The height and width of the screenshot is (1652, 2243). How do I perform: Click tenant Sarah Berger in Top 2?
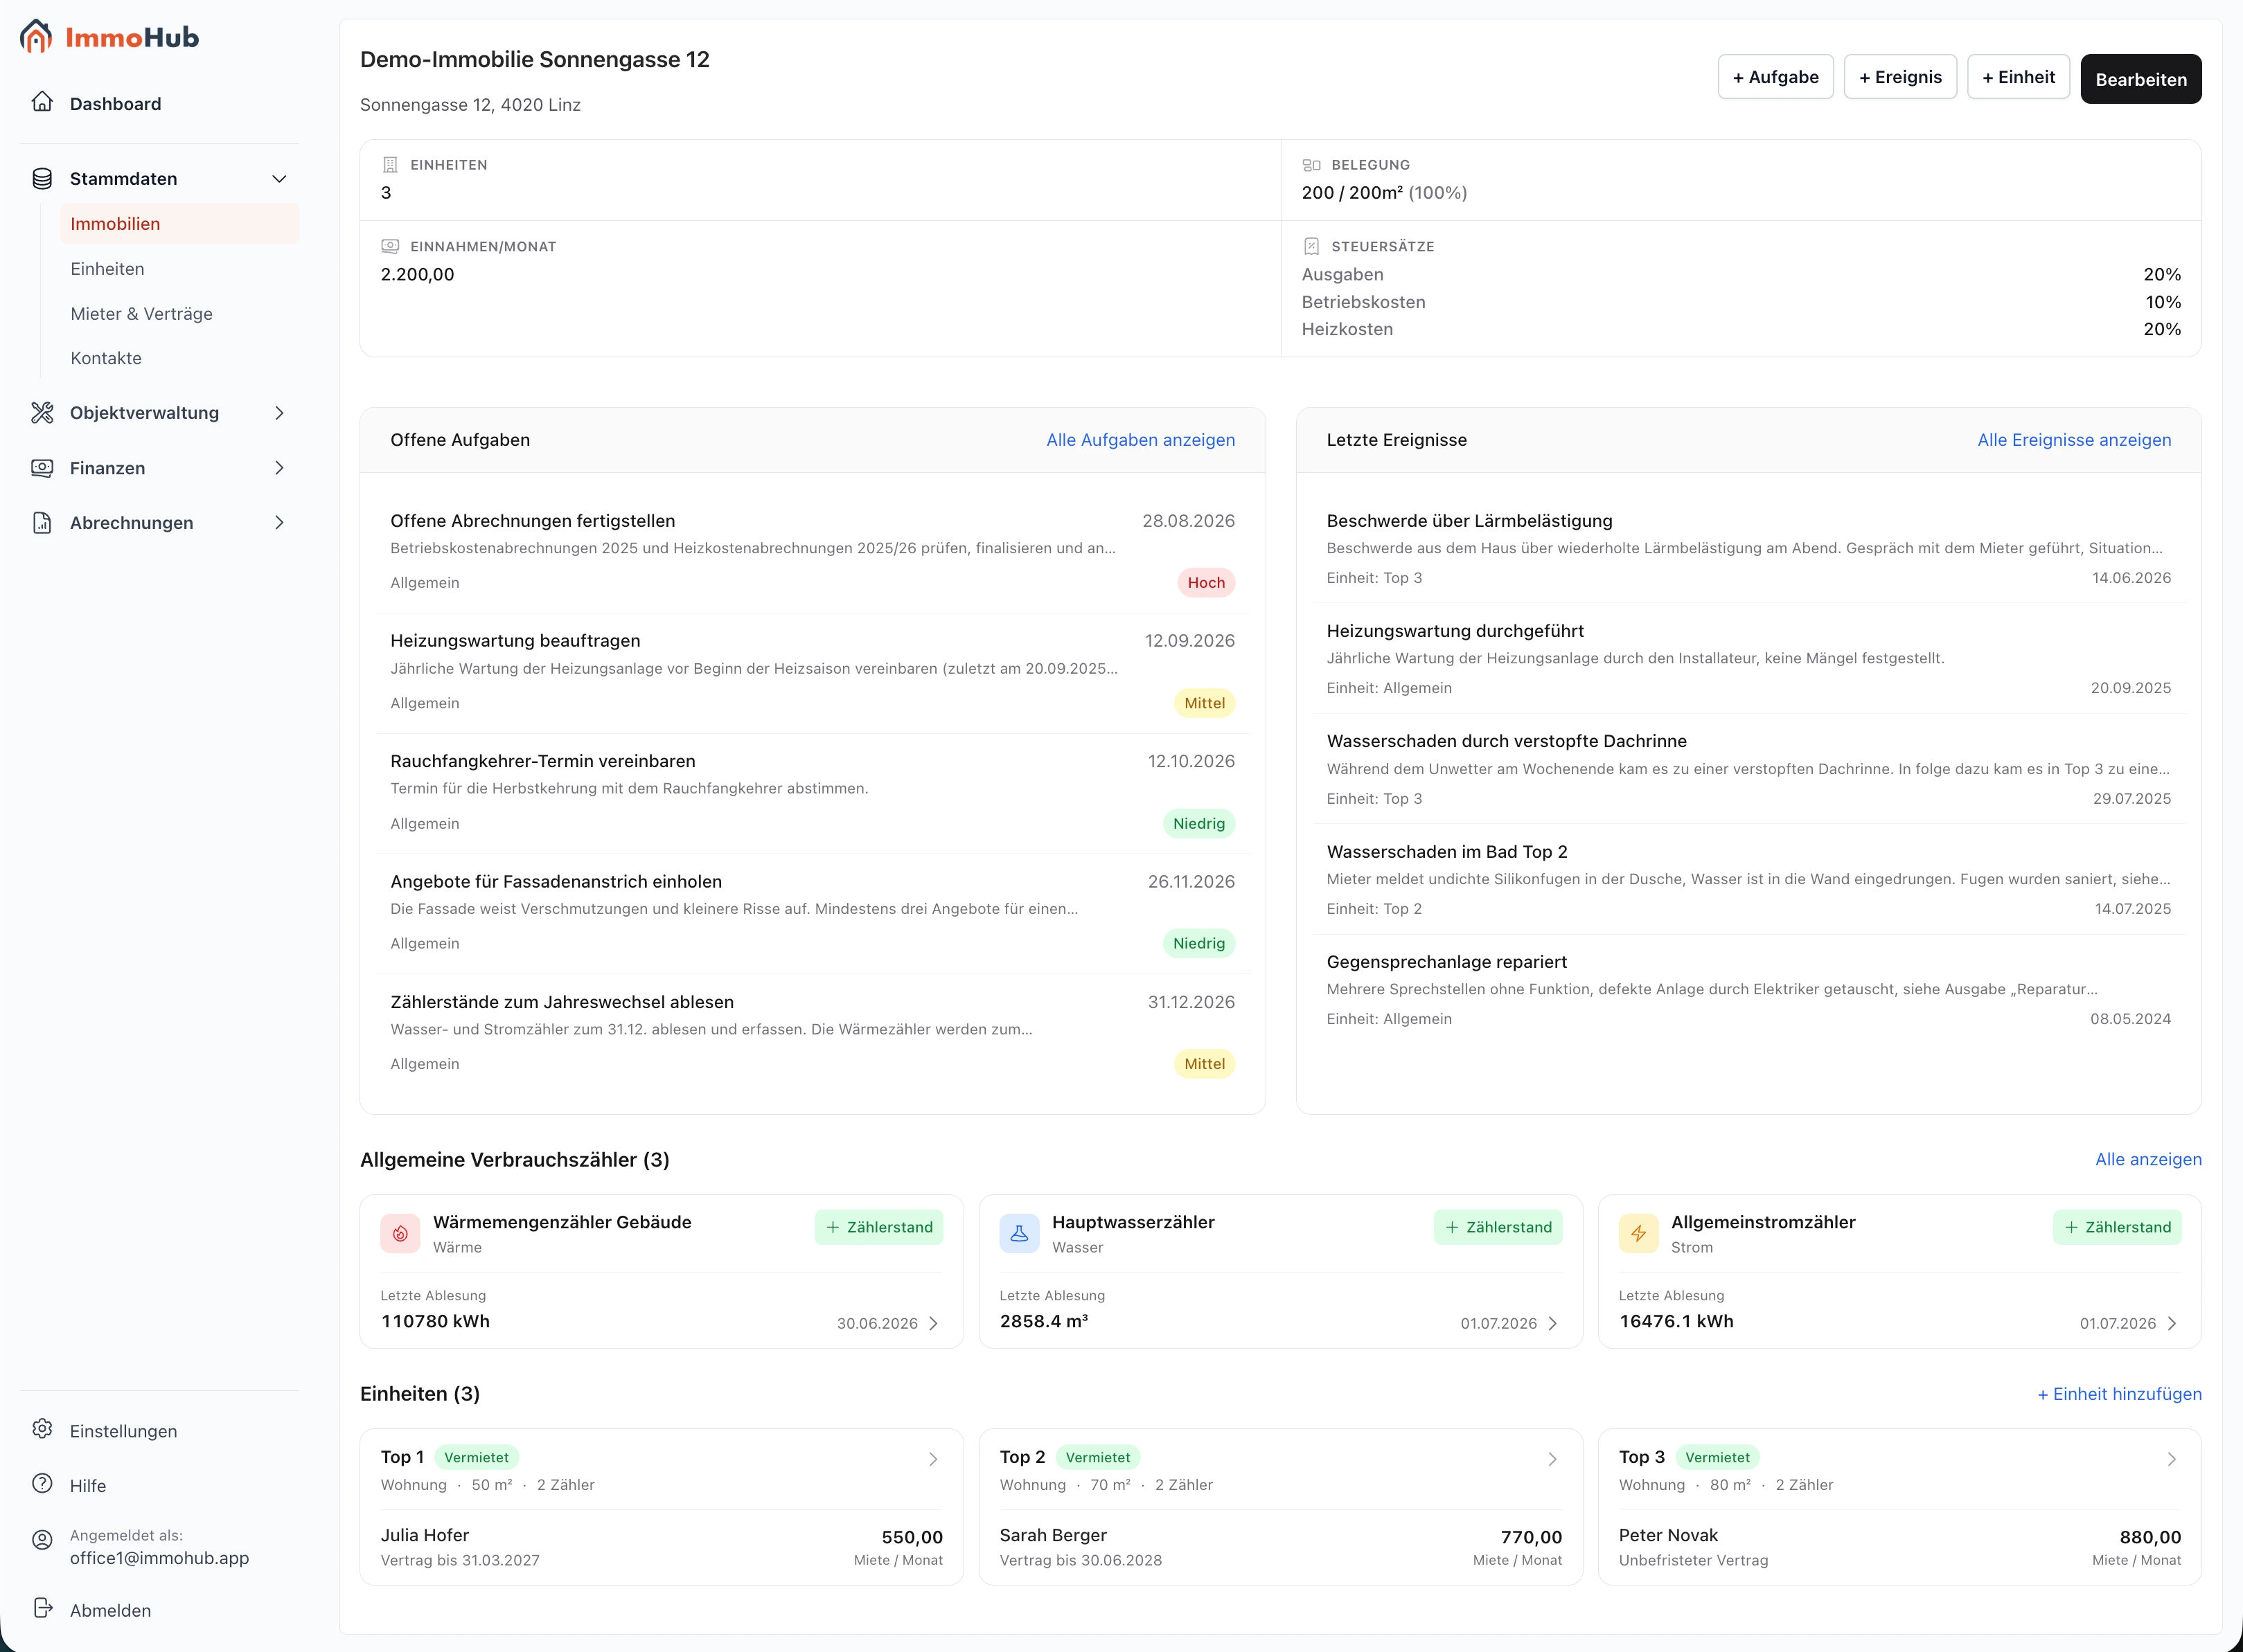click(1052, 1535)
